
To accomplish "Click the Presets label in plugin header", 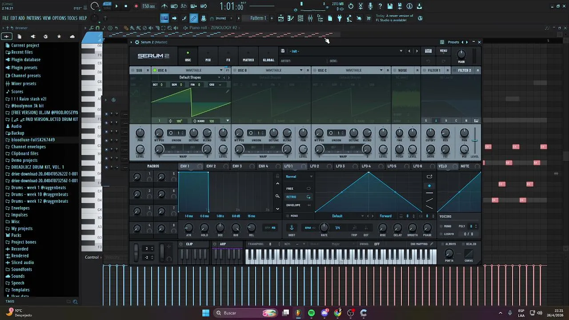I will point(453,42).
